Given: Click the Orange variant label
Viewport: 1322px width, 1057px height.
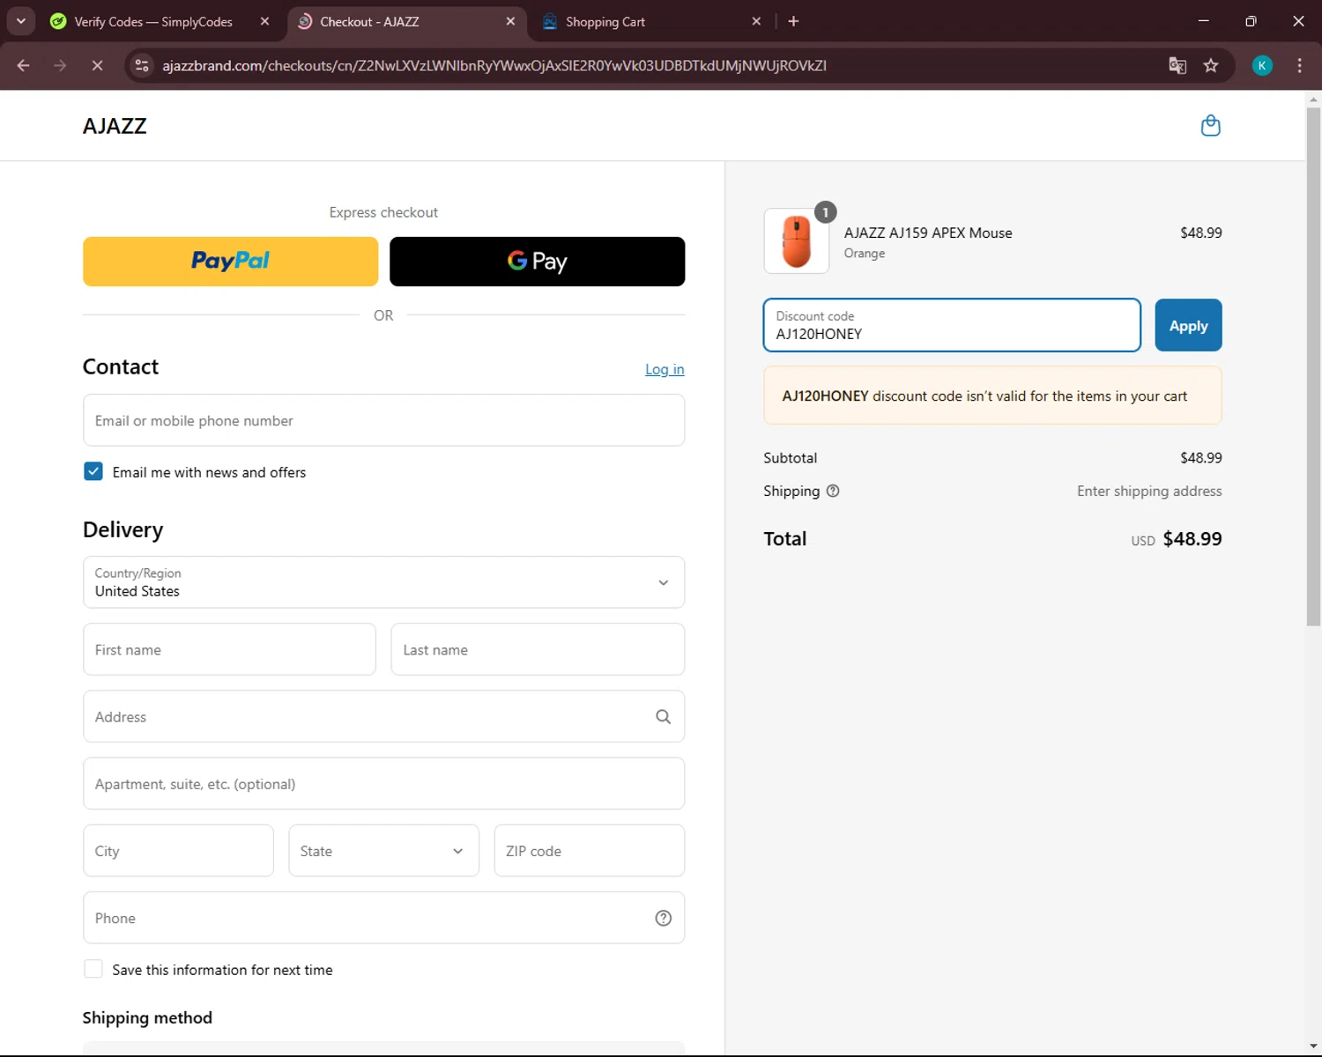Looking at the screenshot, I should (x=865, y=253).
